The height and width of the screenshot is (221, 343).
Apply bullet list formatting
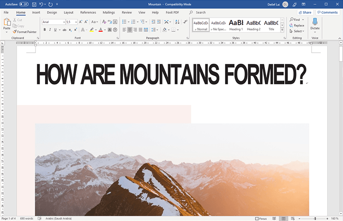[x=124, y=22]
